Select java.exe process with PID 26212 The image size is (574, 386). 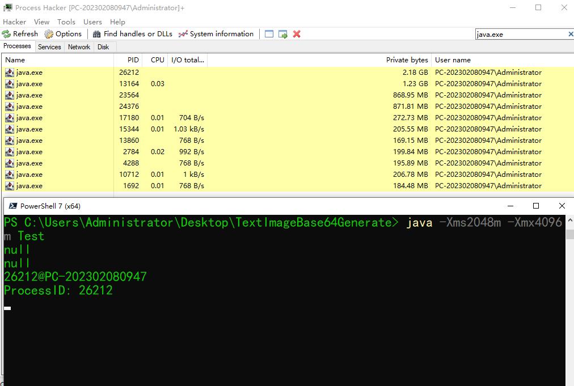[29, 73]
